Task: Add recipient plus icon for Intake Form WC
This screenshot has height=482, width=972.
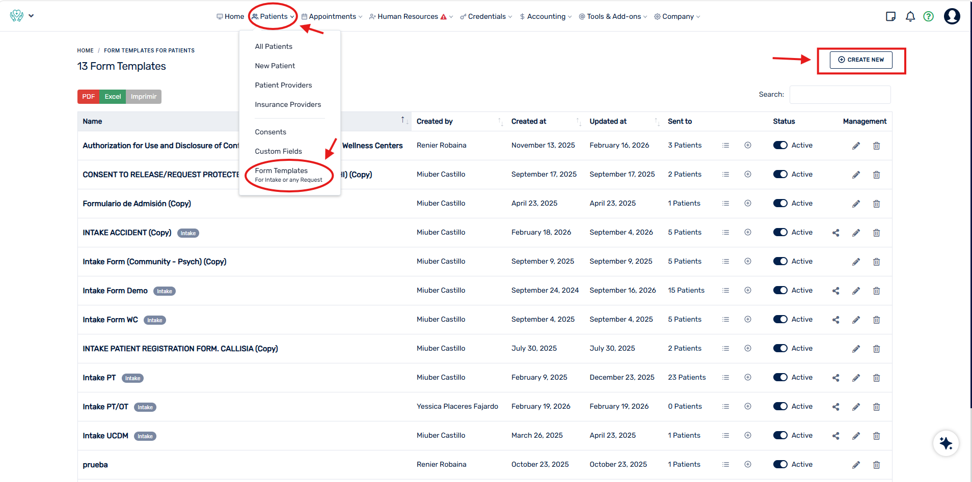Action: (748, 319)
